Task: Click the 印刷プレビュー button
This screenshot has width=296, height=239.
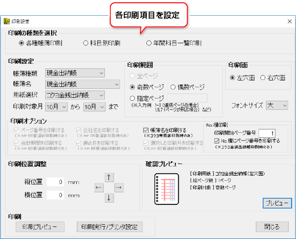Action: (36, 227)
